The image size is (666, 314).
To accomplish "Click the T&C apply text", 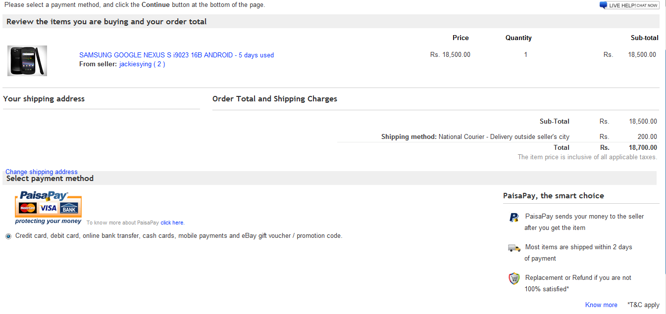I will click(643, 305).
